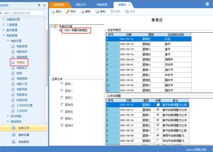Toggle 休息 checkbox for 2021-02-11 row

(158, 109)
